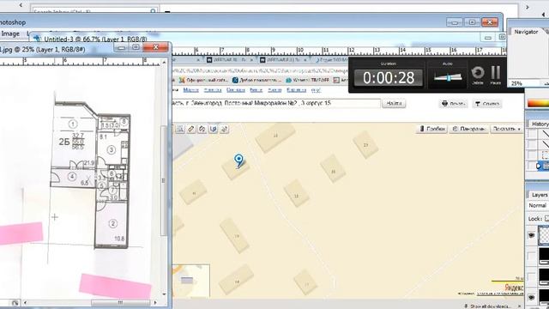This screenshot has width=549, height=309.
Task: Select the fifth map toolbar tool icon
Action: click(225, 129)
